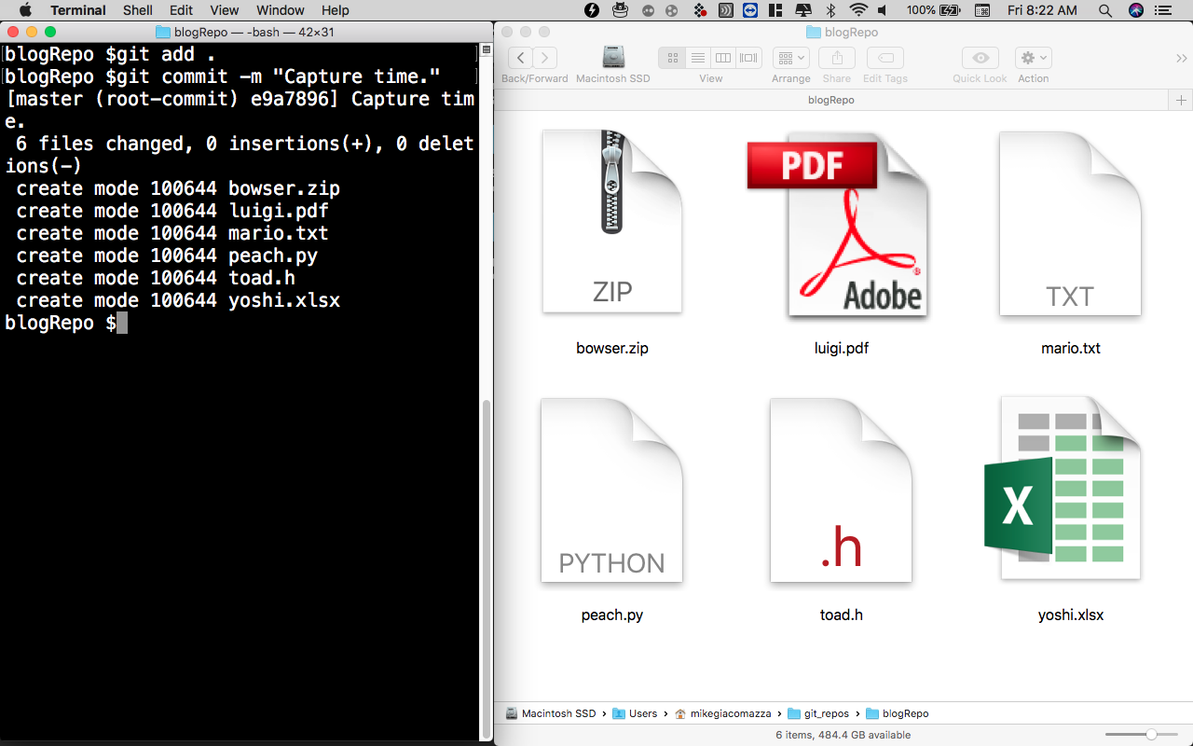Navigate to git_repos in the path bar
1193x746 pixels.
[827, 713]
